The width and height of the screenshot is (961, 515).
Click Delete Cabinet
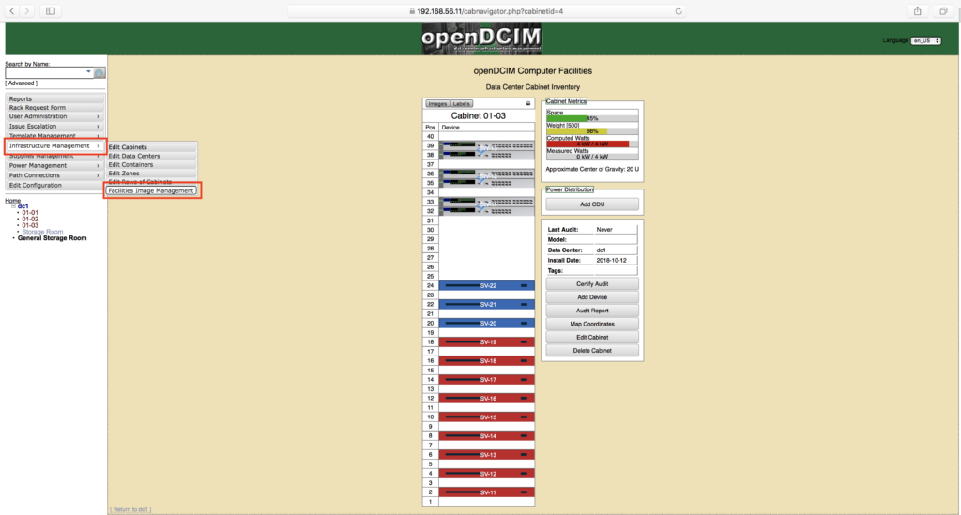click(592, 351)
